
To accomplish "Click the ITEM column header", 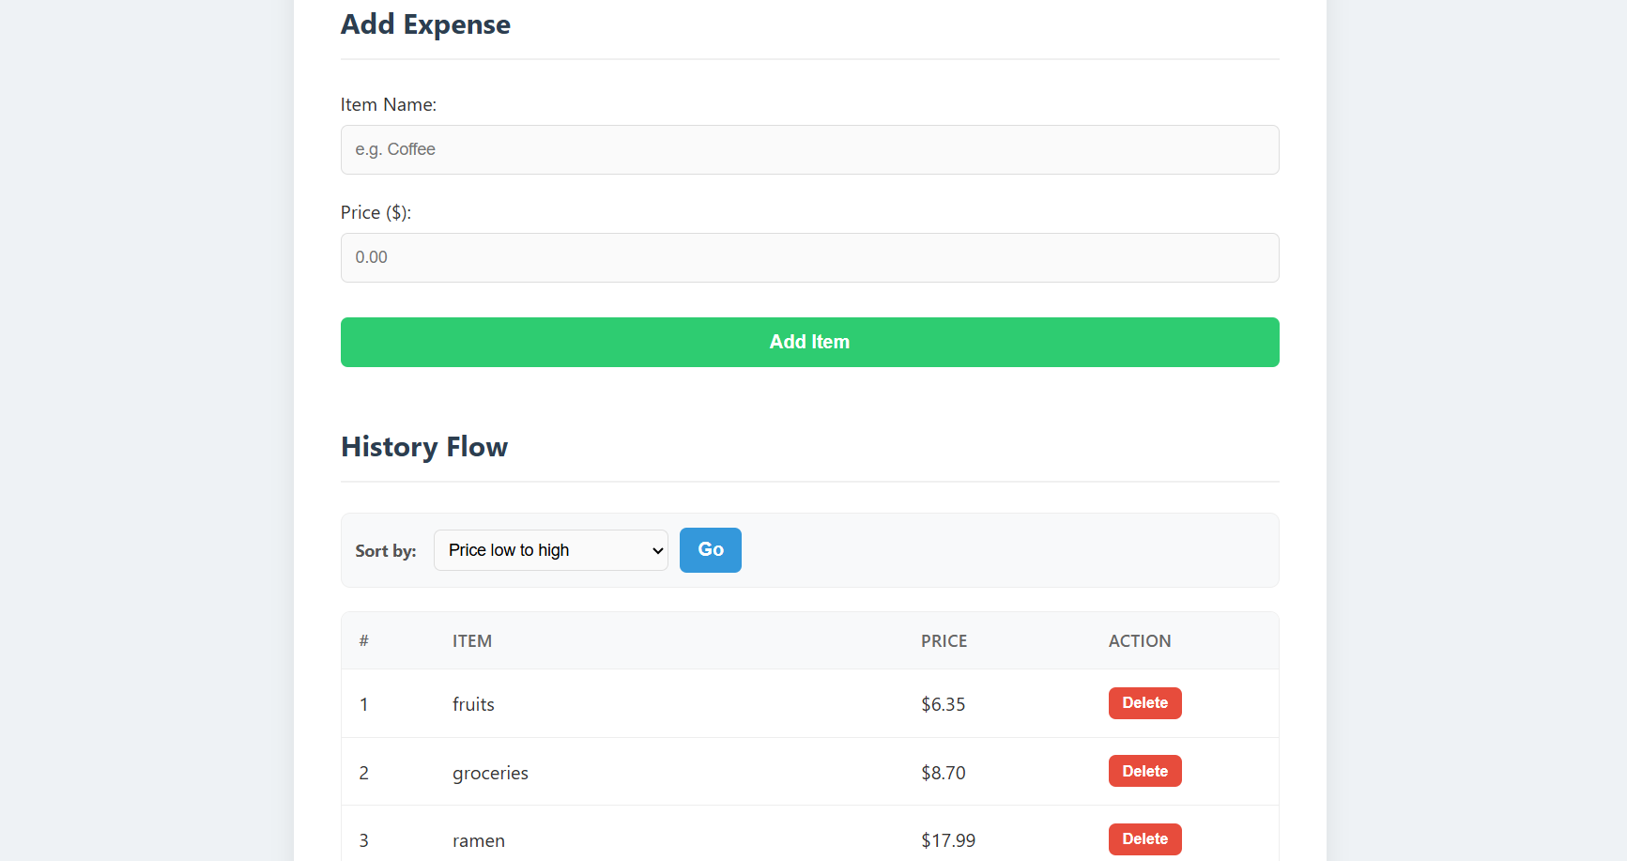I will click(x=472, y=640).
